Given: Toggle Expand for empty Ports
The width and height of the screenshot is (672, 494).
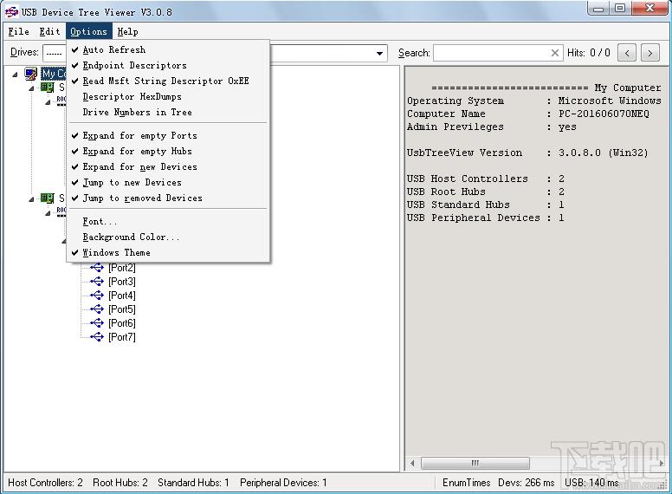Looking at the screenshot, I should click(168, 135).
